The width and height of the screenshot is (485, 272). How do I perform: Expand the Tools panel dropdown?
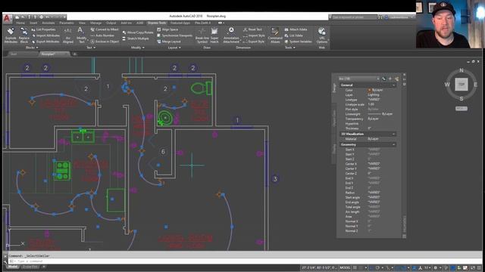[289, 48]
